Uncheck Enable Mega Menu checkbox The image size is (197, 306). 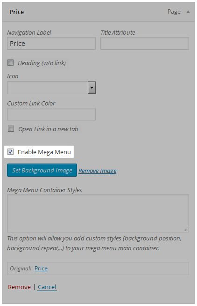tap(10, 152)
